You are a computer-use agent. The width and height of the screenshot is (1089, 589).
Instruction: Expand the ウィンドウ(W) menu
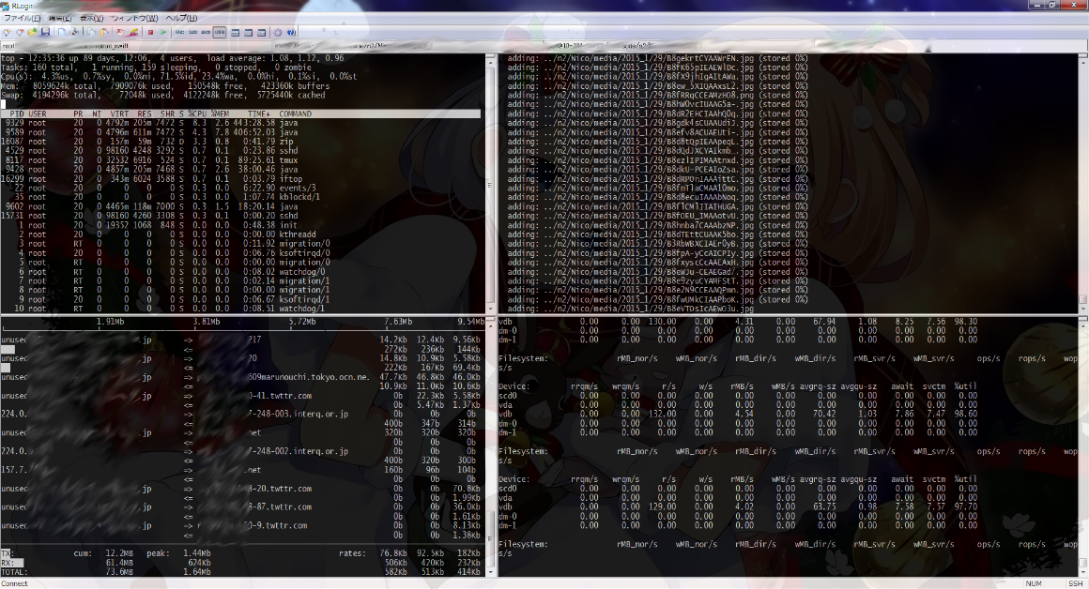[134, 18]
